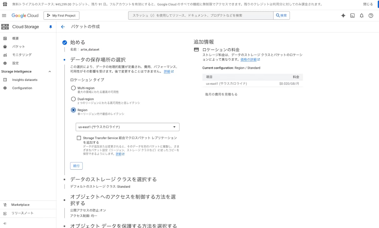Click the リリースノート notes icon
The width and height of the screenshot is (379, 228).
pyautogui.click(x=5, y=213)
